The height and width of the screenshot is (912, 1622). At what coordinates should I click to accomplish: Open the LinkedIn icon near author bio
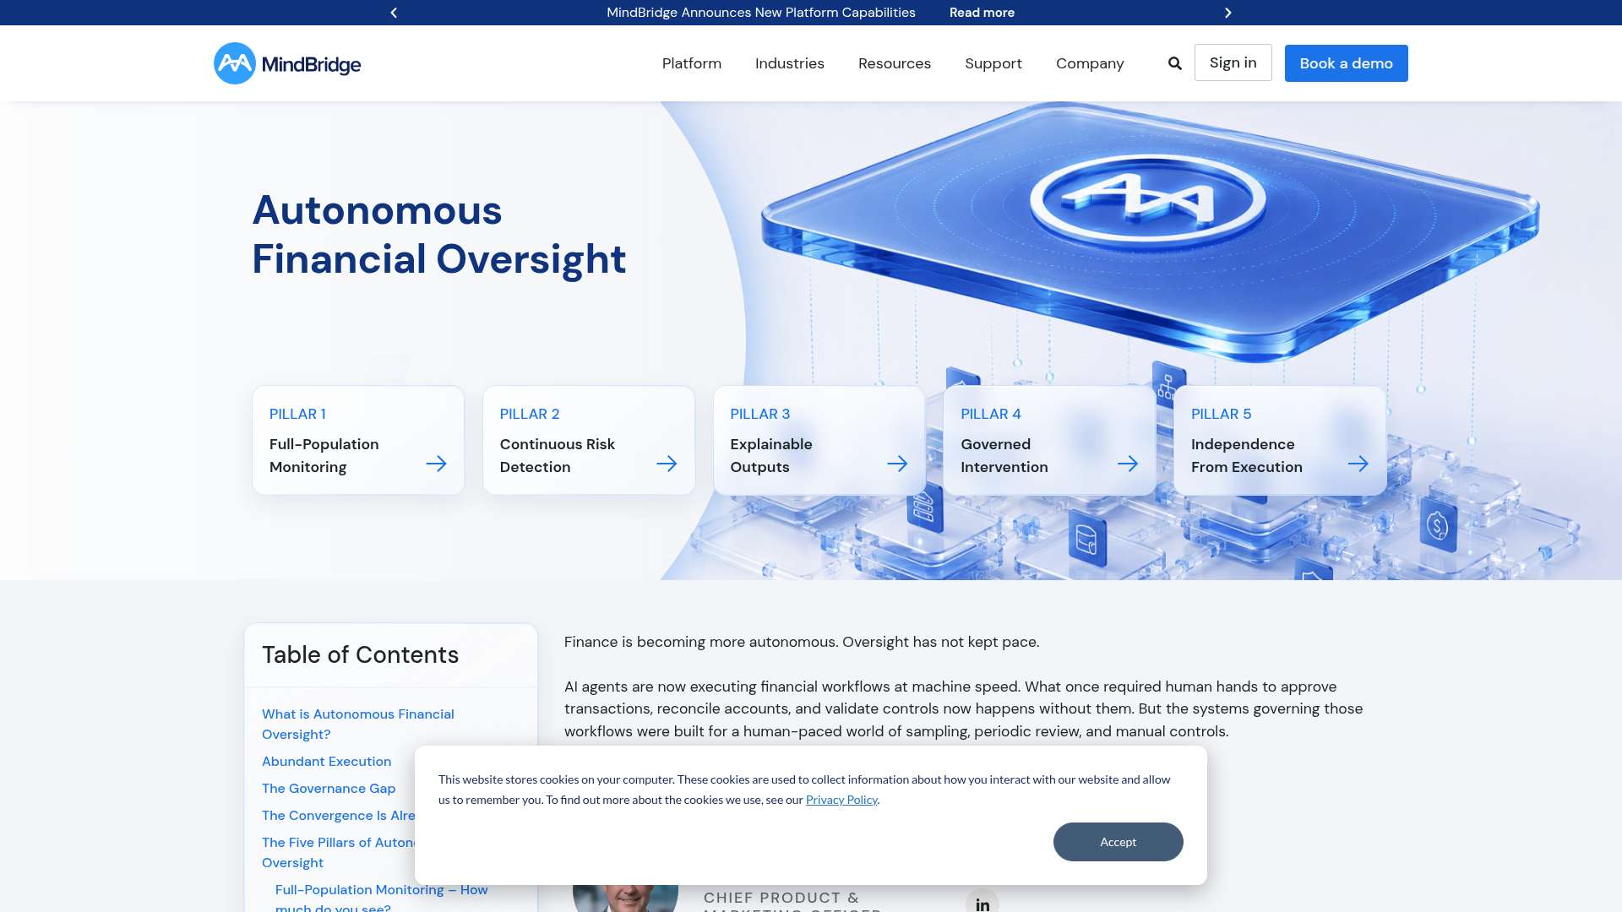click(982, 902)
